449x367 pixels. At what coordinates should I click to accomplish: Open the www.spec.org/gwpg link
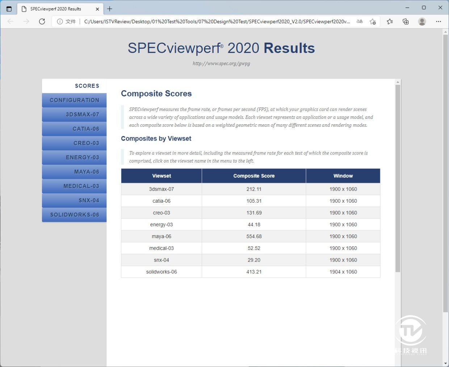(221, 64)
